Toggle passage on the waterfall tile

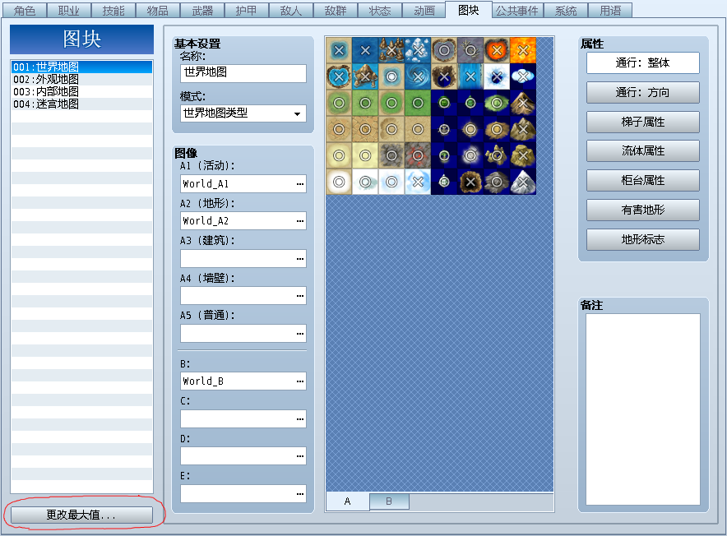[x=470, y=76]
